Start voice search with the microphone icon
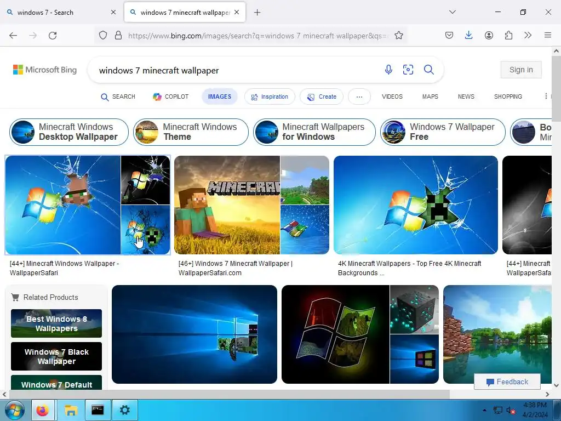Viewport: 561px width, 421px height. pos(388,70)
